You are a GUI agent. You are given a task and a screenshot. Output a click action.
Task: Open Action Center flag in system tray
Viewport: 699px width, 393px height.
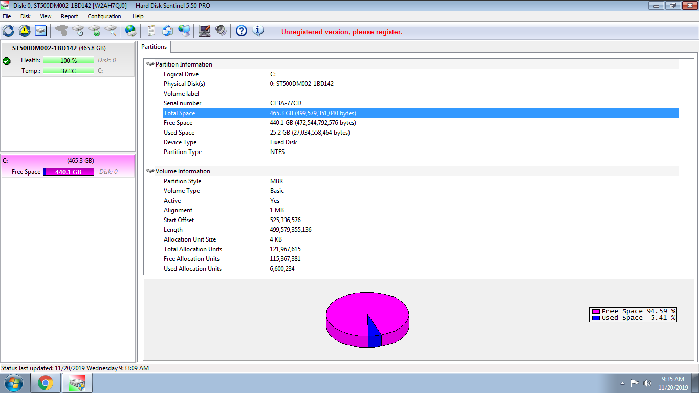(x=635, y=383)
